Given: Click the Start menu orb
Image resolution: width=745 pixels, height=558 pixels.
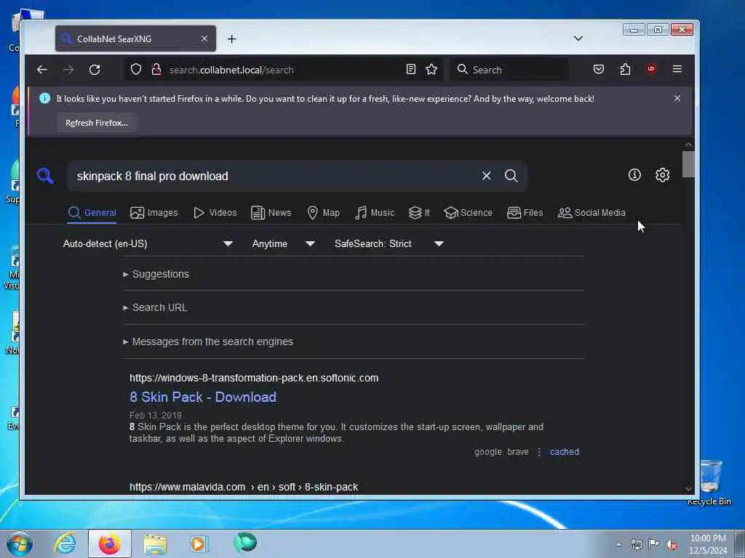Looking at the screenshot, I should click(x=20, y=543).
